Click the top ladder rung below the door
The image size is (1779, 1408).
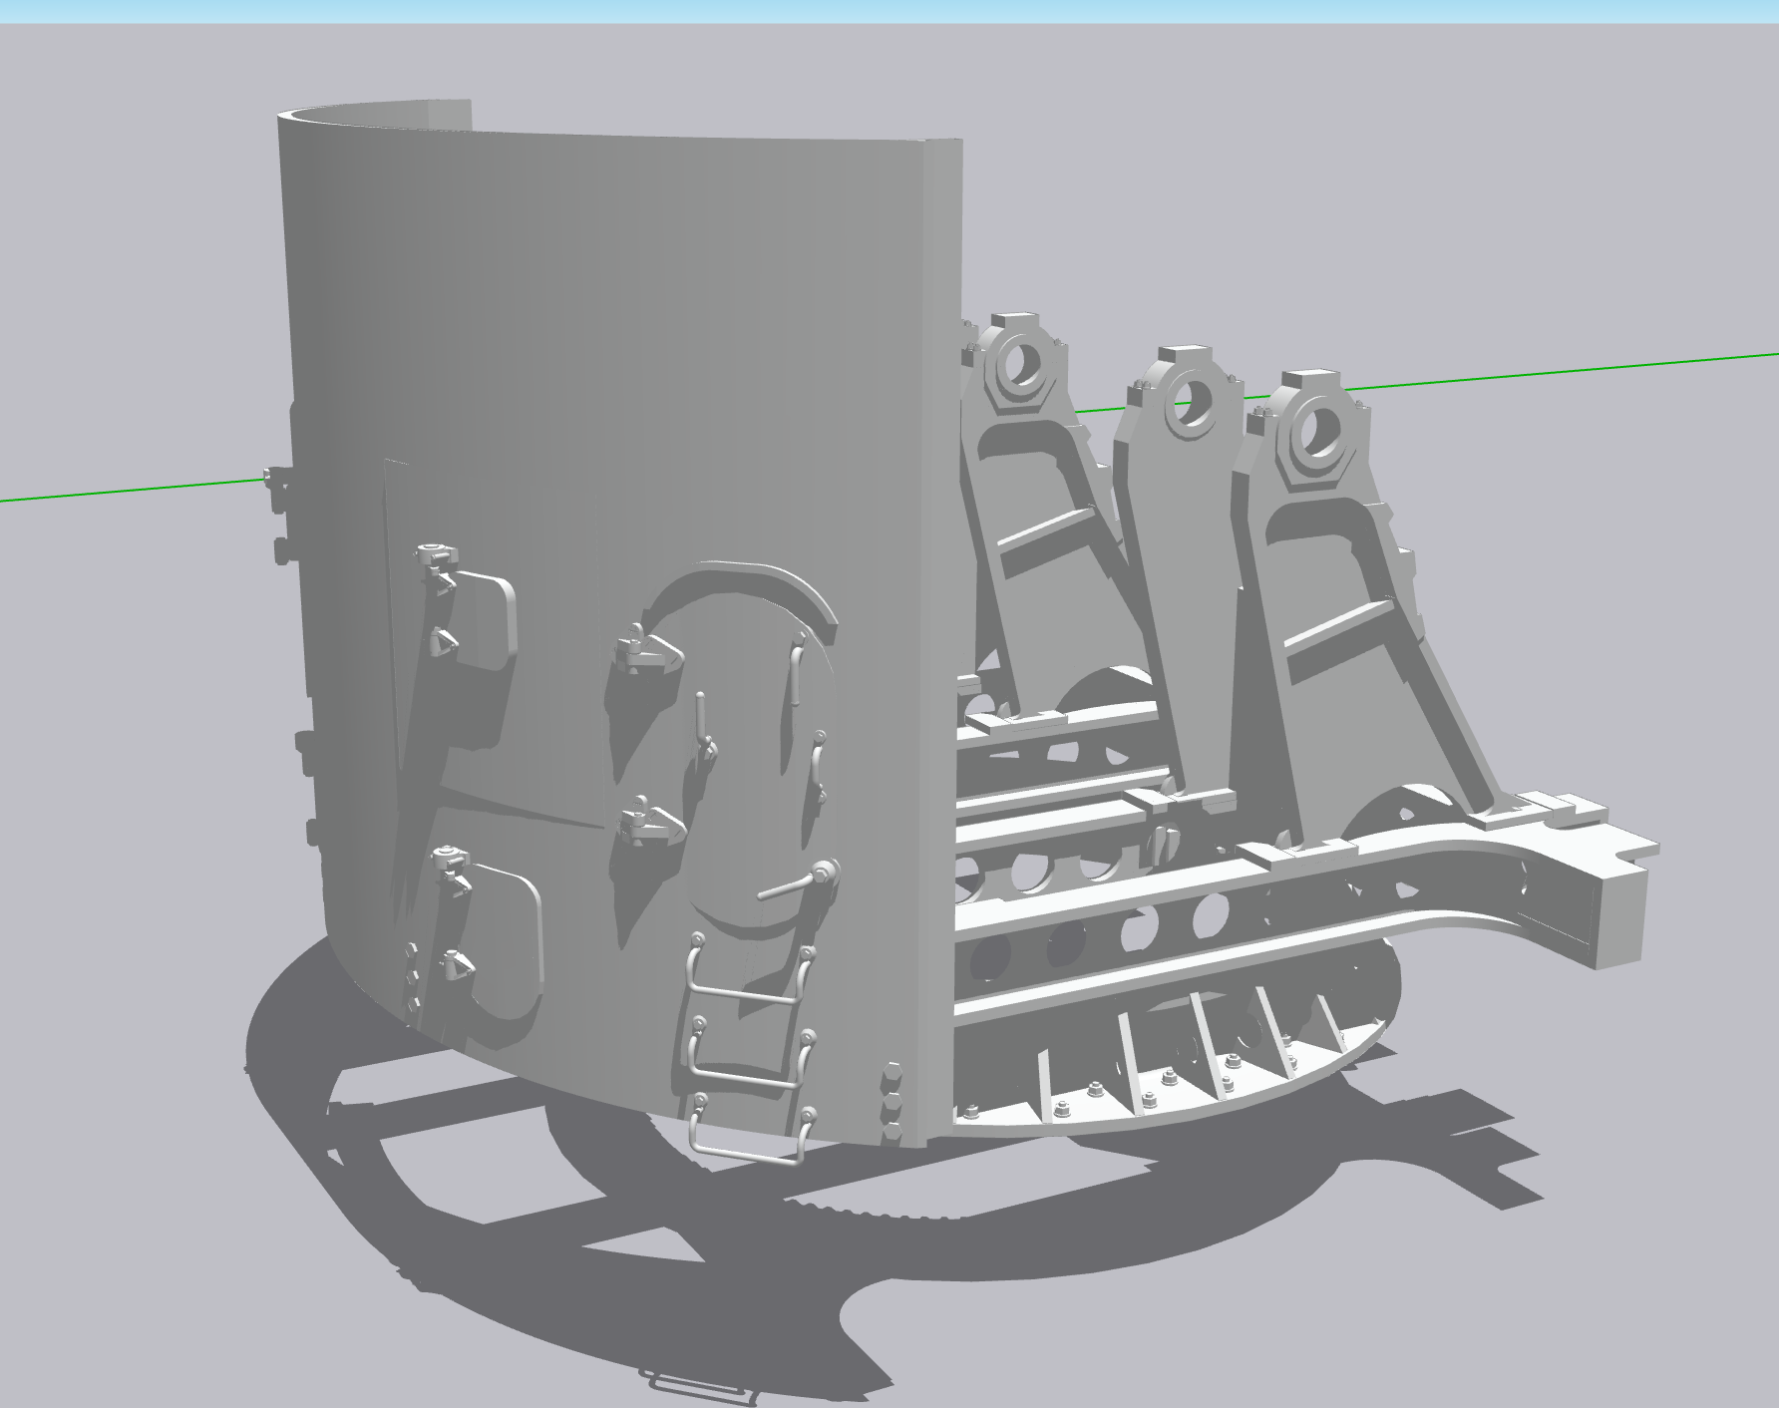[748, 969]
